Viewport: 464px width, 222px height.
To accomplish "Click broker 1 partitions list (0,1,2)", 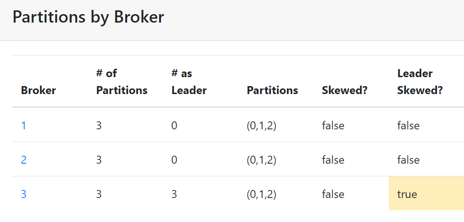I will tap(261, 126).
